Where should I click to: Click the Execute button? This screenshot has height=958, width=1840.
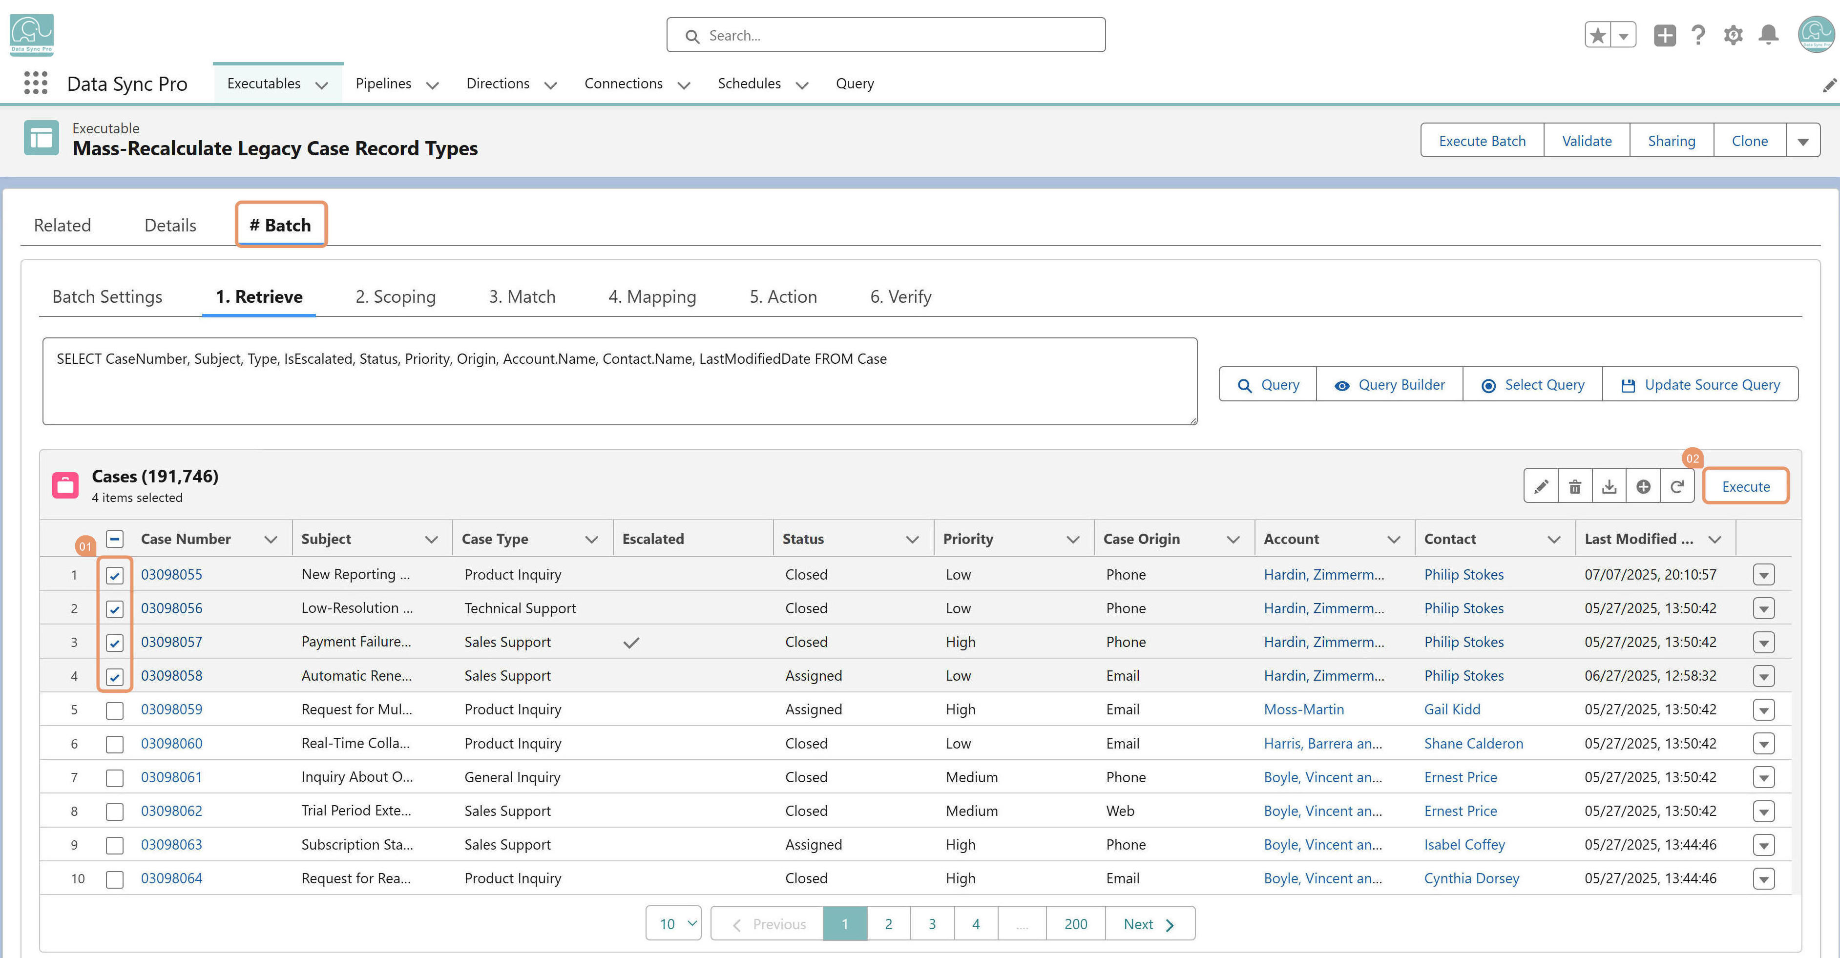pyautogui.click(x=1746, y=486)
